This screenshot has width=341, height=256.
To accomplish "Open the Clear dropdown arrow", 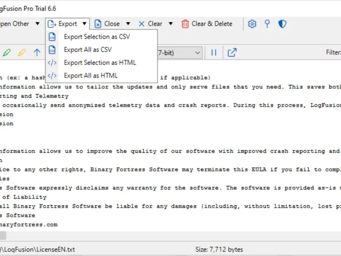I will tap(171, 23).
